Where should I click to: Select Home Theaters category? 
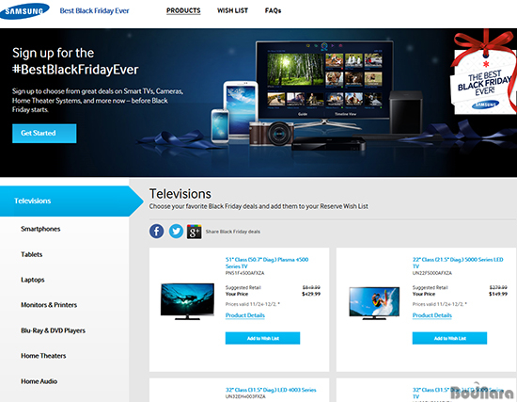point(43,356)
